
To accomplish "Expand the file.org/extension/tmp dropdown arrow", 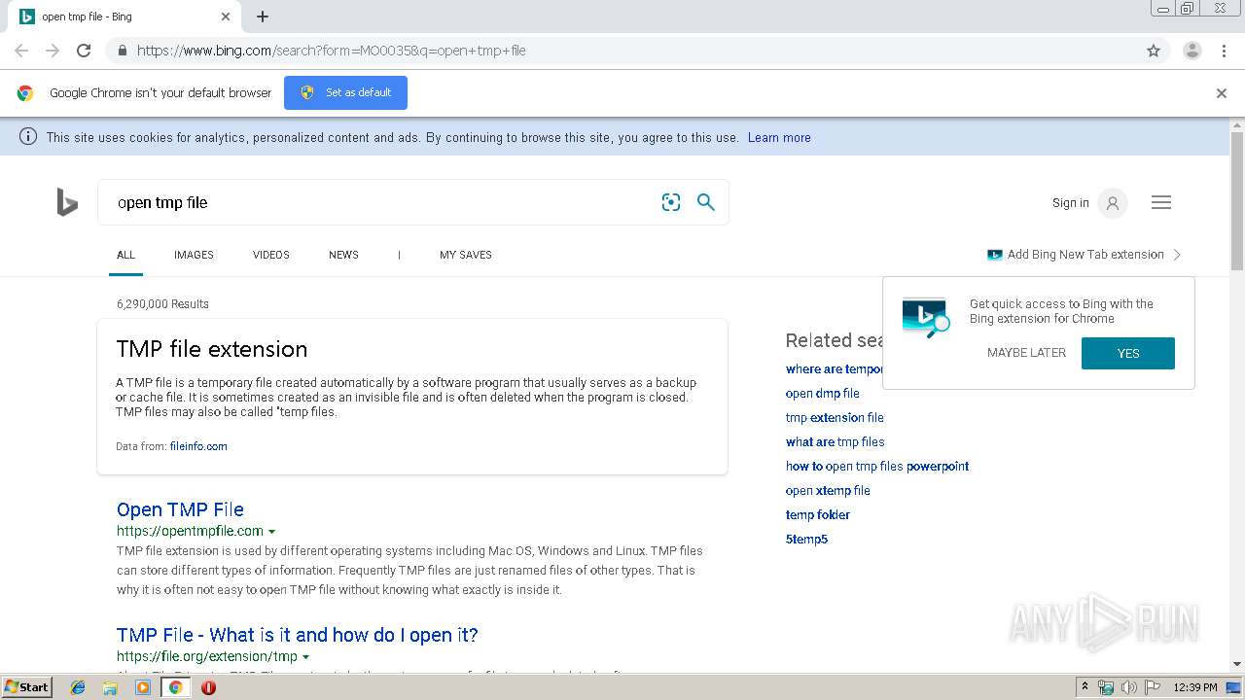I will [305, 657].
